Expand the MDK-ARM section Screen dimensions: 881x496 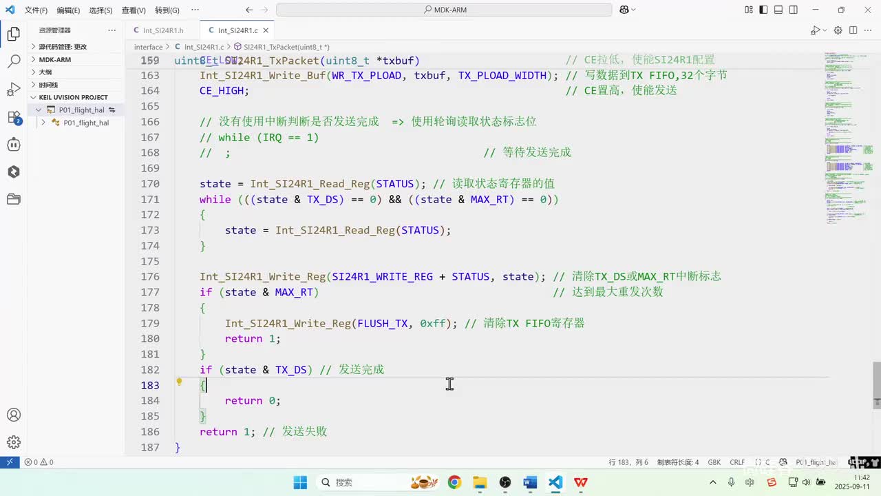[x=77, y=59]
